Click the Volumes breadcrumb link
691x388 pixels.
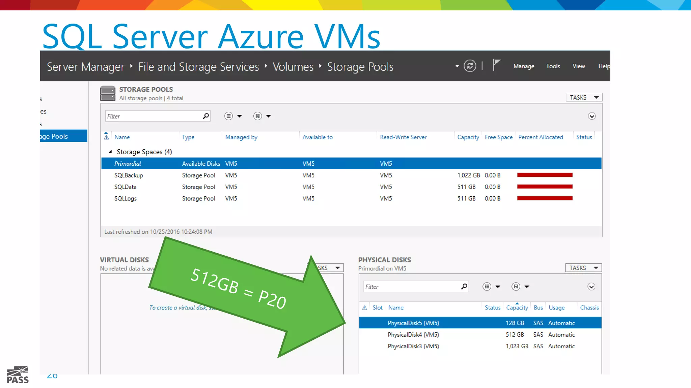tap(293, 67)
